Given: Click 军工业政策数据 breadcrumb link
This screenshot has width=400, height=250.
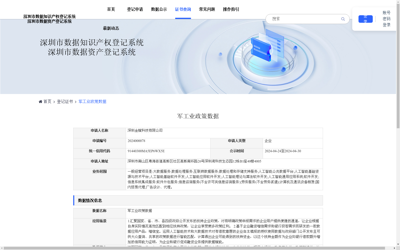Looking at the screenshot, I should point(92,101).
